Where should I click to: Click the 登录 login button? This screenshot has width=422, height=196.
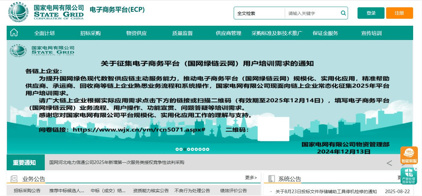coord(371,13)
